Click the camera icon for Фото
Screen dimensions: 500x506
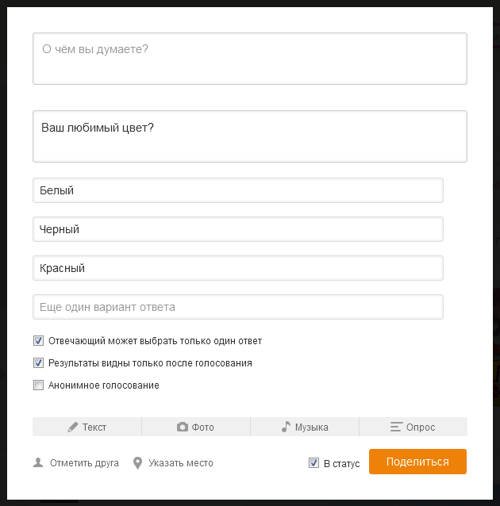click(183, 427)
